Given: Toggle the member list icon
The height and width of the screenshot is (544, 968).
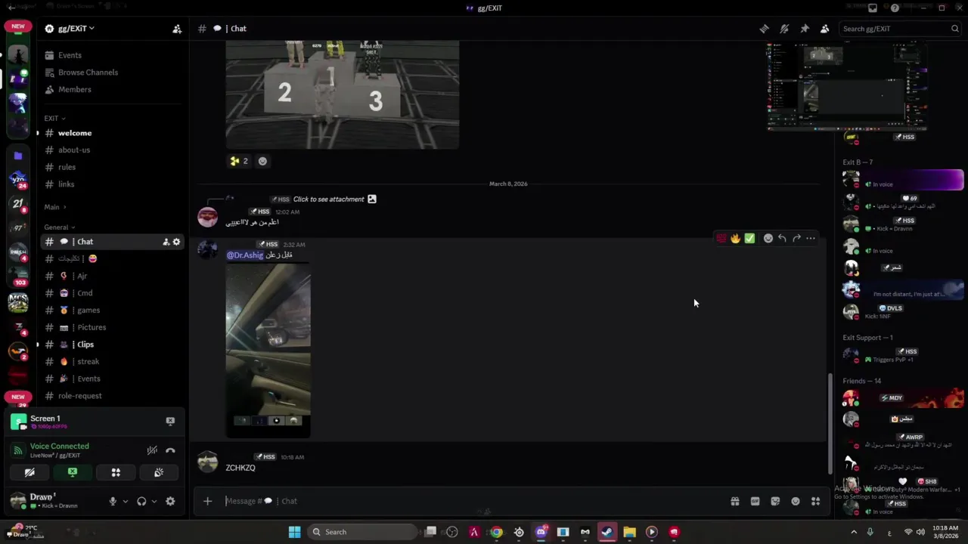Looking at the screenshot, I should [825, 29].
